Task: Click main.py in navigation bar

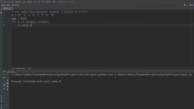Action: [16, 5]
